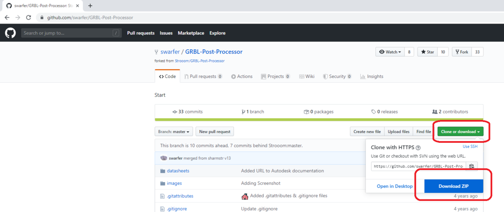View the 10 stargazers count
Image resolution: width=504 pixels, height=212 pixels.
coord(443,52)
